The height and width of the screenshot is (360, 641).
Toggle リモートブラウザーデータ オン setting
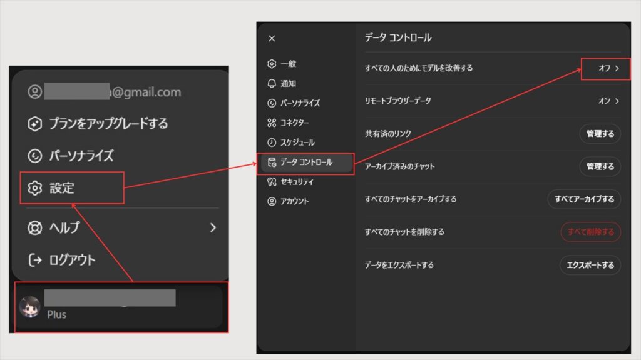(x=608, y=101)
